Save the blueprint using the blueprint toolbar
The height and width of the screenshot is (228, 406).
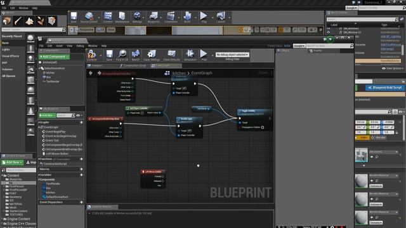coord(109,55)
